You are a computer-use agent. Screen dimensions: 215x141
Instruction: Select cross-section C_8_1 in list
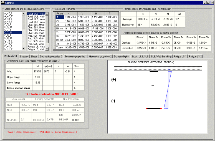[x=7, y=35]
